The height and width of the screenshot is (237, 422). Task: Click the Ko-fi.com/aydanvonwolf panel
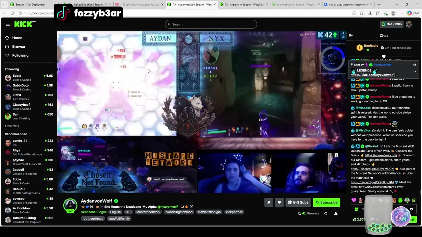(x=166, y=179)
